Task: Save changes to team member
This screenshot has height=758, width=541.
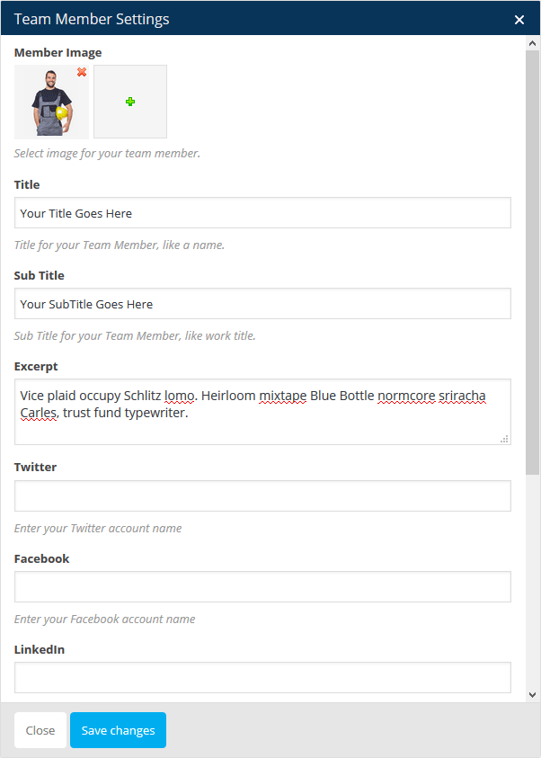Action: pyautogui.click(x=118, y=730)
